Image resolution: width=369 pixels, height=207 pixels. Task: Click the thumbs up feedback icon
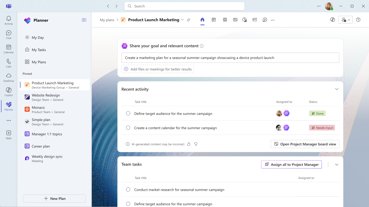coord(189,144)
